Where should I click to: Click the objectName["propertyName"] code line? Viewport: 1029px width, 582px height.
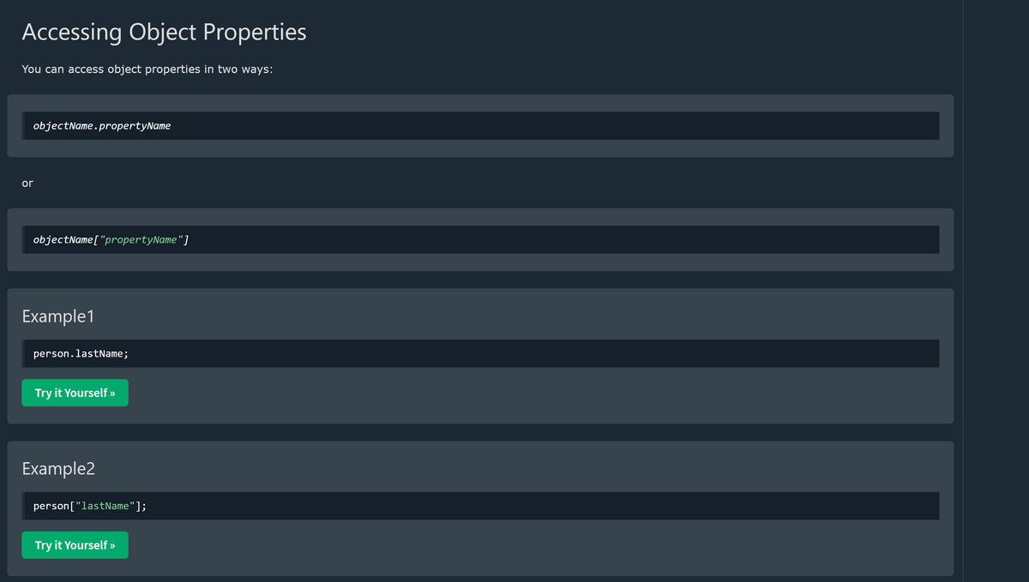pyautogui.click(x=480, y=239)
